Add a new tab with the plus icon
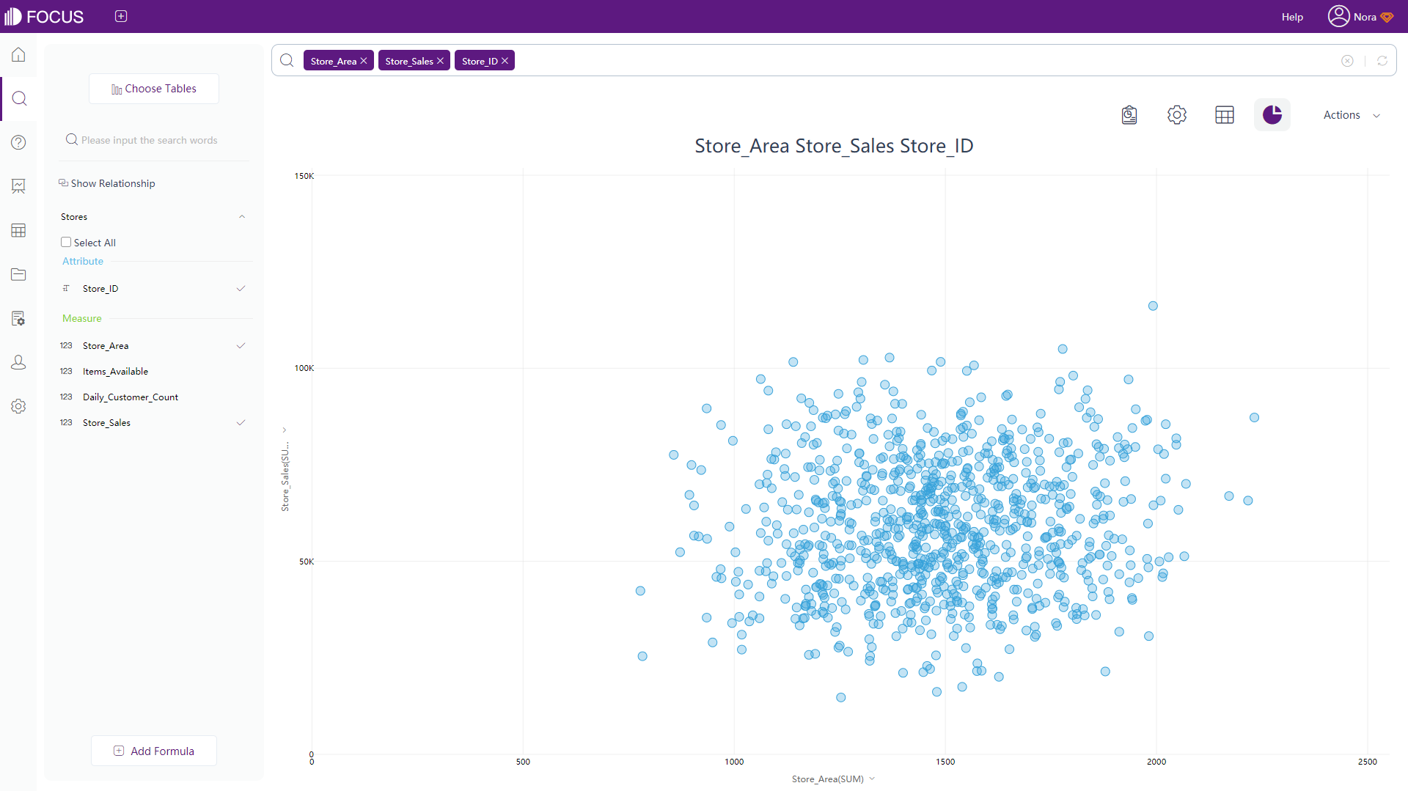Screen dimensions: 1408x791 click(x=121, y=16)
